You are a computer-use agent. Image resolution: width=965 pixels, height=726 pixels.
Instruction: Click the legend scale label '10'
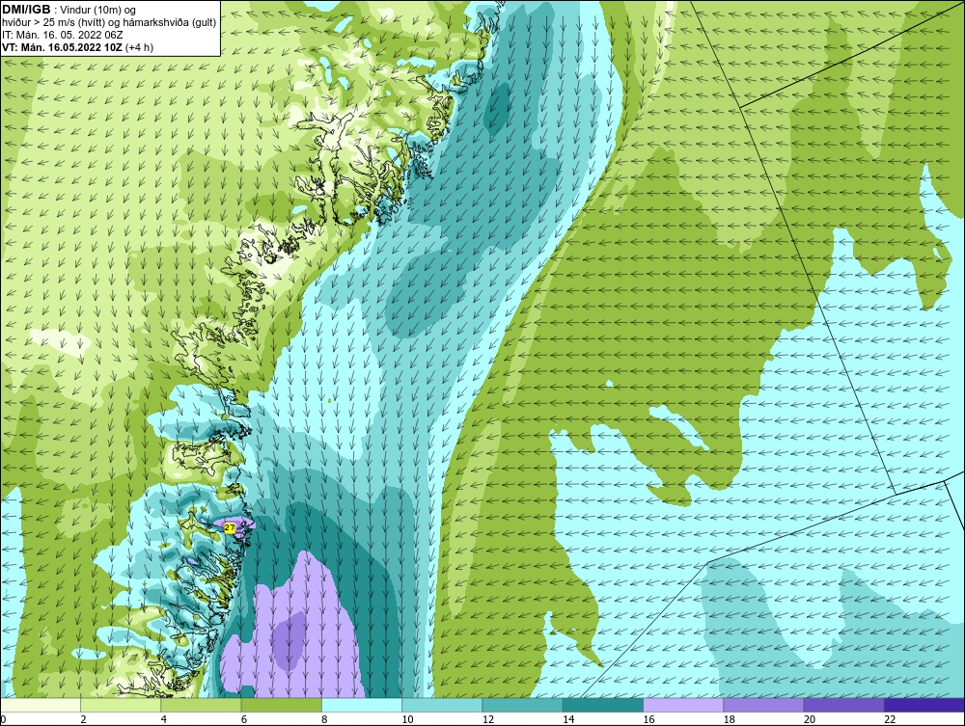tap(407, 720)
